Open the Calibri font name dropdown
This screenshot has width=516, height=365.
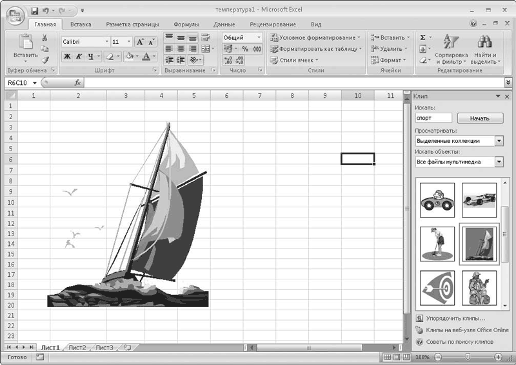click(106, 41)
